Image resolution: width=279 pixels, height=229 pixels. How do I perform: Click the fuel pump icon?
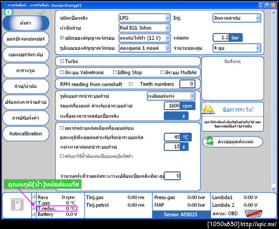[17, 204]
